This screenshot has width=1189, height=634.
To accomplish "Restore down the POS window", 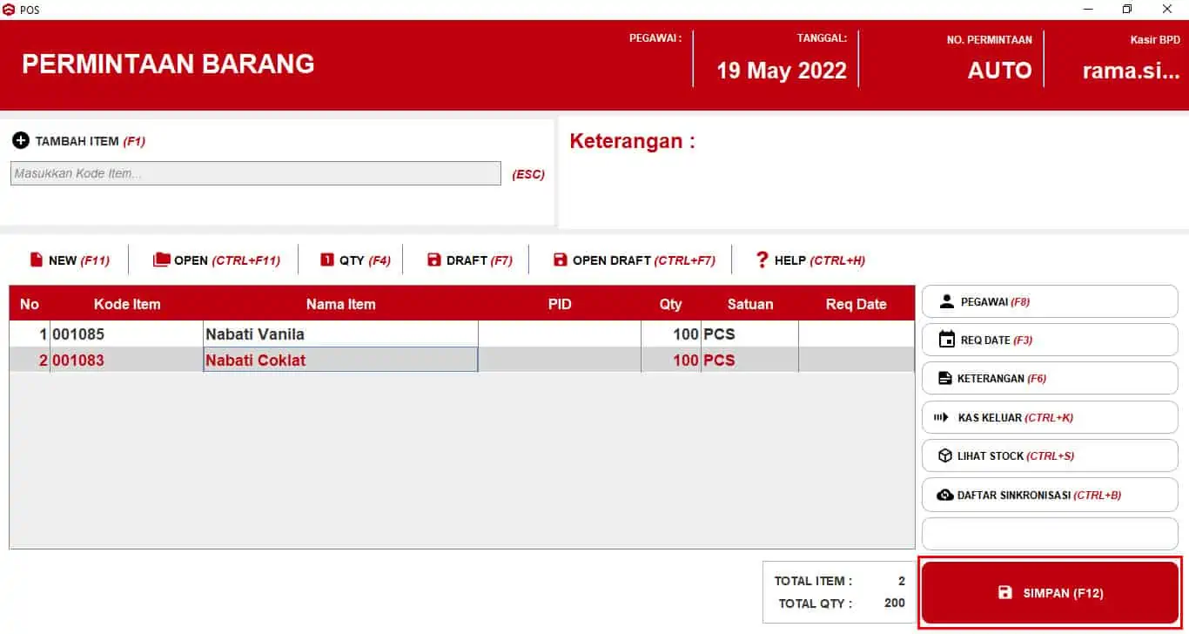I will [x=1127, y=10].
